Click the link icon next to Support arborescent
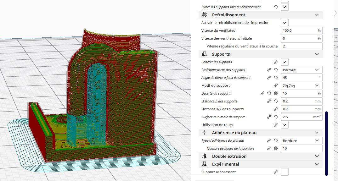Screen dimensions: 338x181 [275, 172]
